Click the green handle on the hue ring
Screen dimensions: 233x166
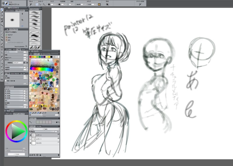26,129
